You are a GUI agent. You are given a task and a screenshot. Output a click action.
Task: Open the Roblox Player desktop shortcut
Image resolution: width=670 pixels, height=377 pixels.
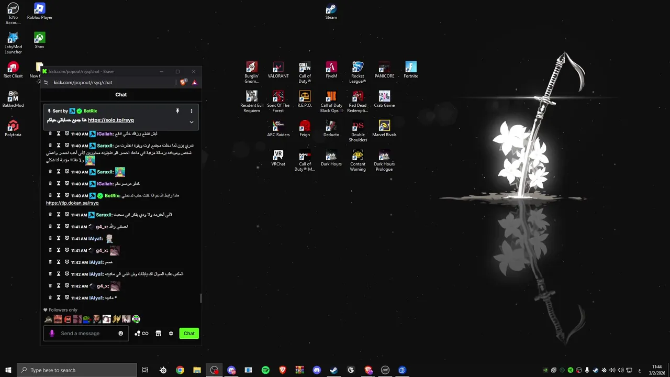40,12
